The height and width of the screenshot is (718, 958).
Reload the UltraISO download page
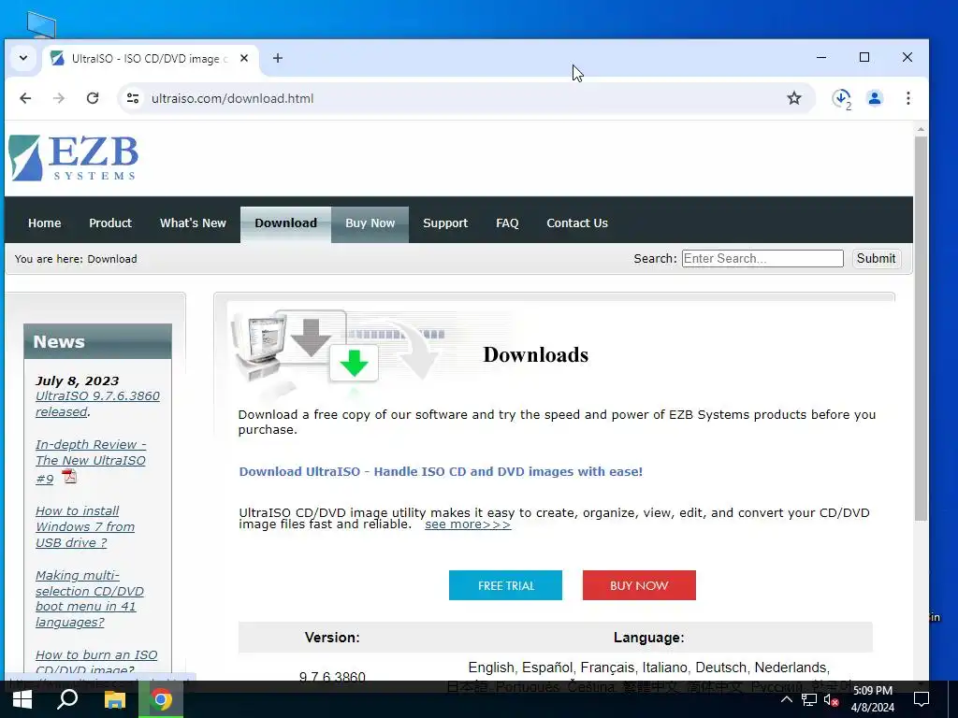tap(93, 98)
